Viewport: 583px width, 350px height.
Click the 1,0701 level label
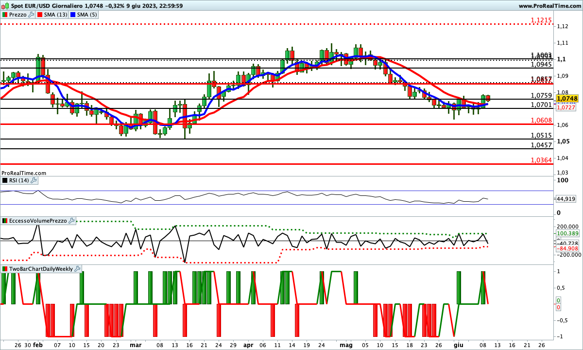pos(541,105)
